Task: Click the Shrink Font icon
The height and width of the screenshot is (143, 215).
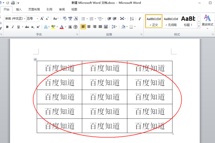Action: [47, 19]
